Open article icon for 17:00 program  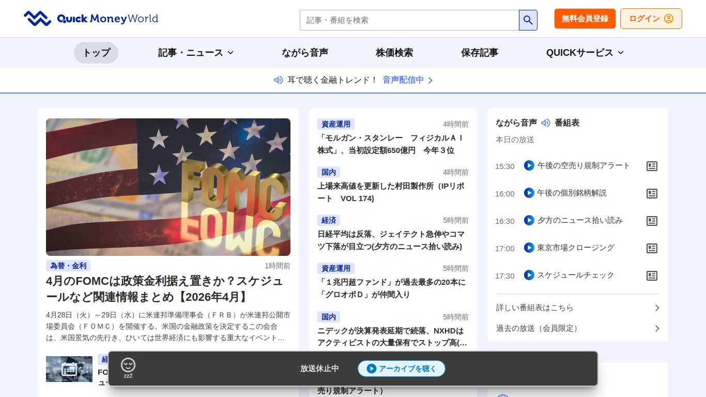(x=652, y=248)
